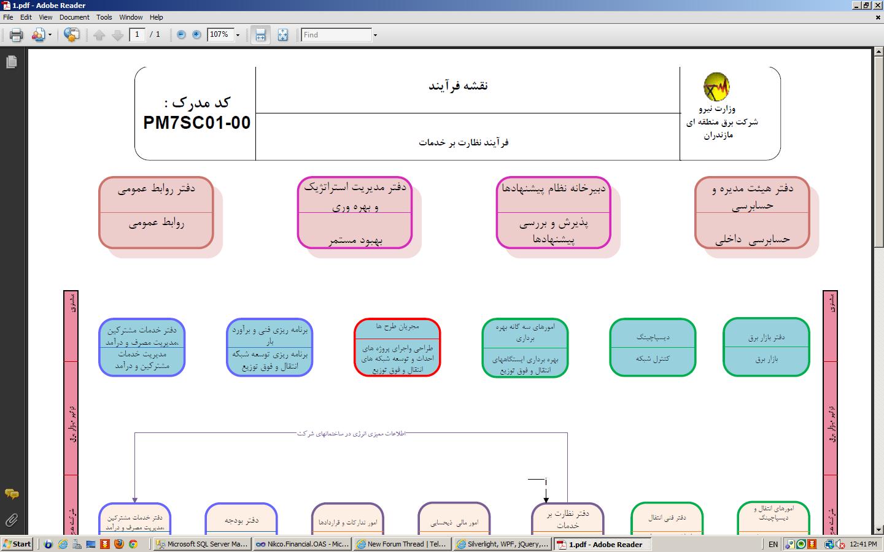Viewport: 884px width, 552px height.
Task: Expand the Find options dropdown arrow
Action: point(375,35)
